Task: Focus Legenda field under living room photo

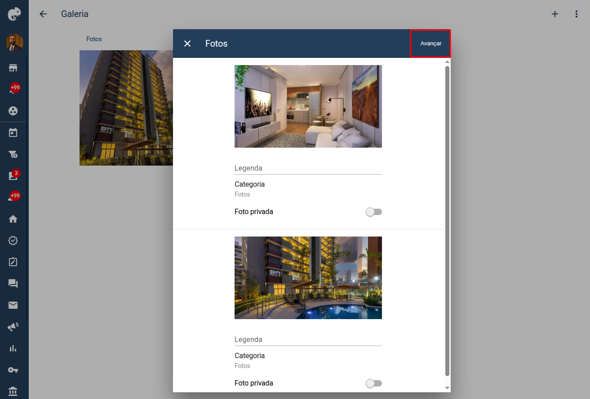Action: coord(308,168)
